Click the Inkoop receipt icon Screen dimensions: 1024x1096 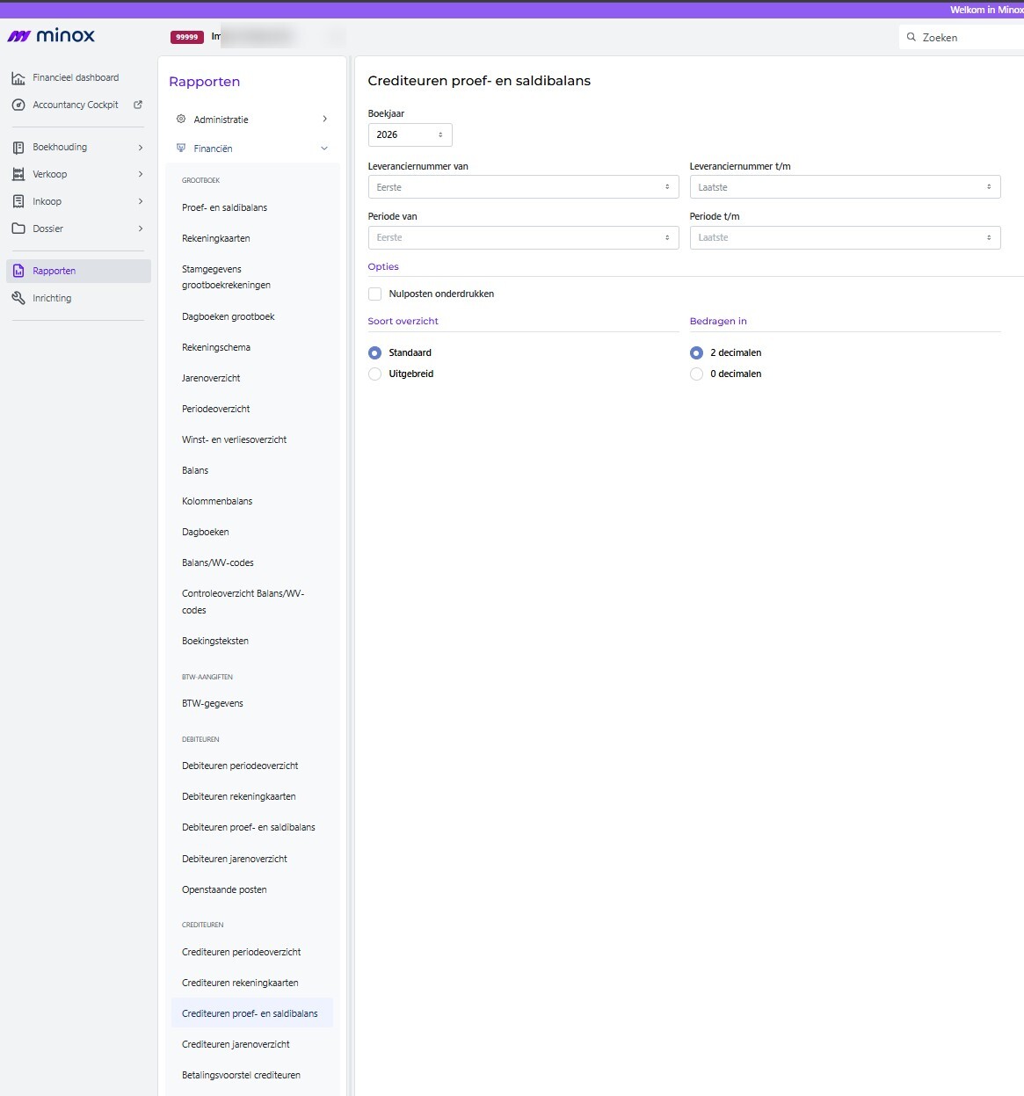click(18, 201)
